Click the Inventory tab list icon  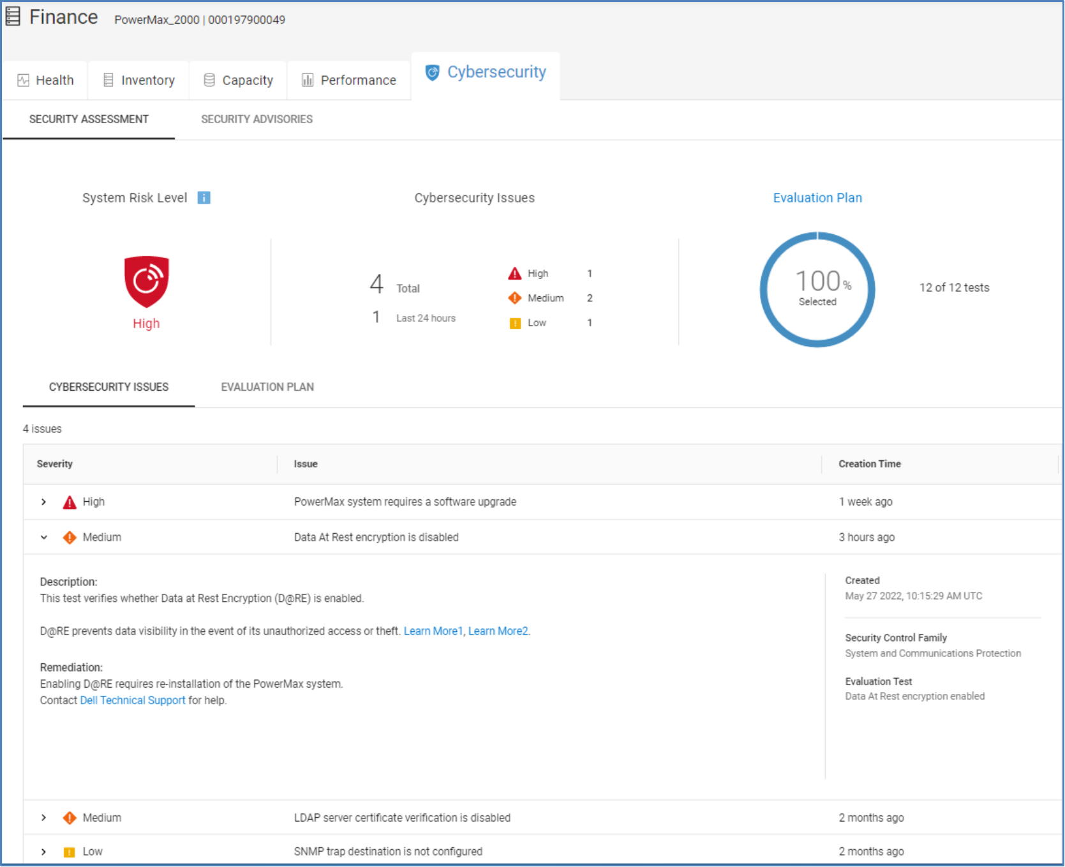[108, 80]
